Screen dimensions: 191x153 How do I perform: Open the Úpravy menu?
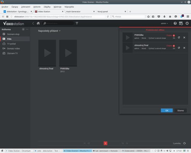15,7
